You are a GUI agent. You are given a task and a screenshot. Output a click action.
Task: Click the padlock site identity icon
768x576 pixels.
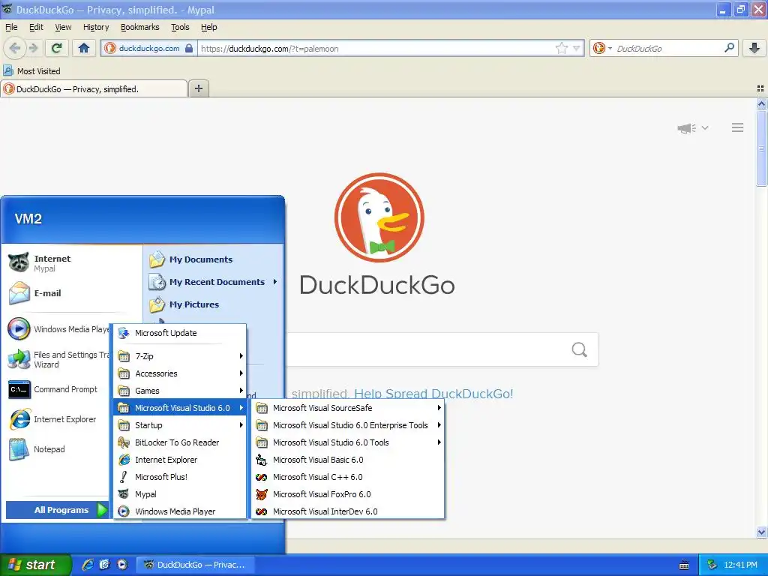pos(189,48)
